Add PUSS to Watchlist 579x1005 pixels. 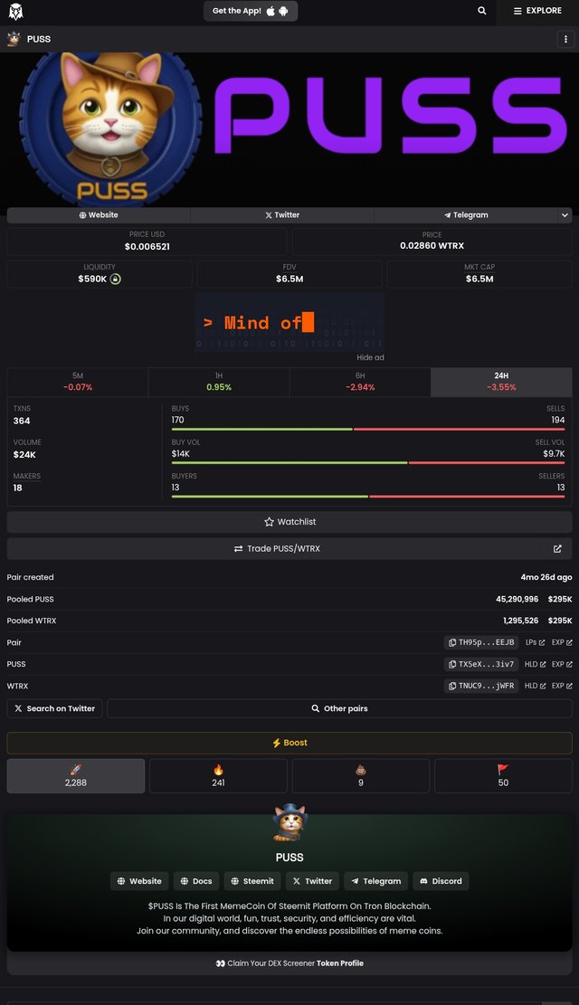[289, 522]
